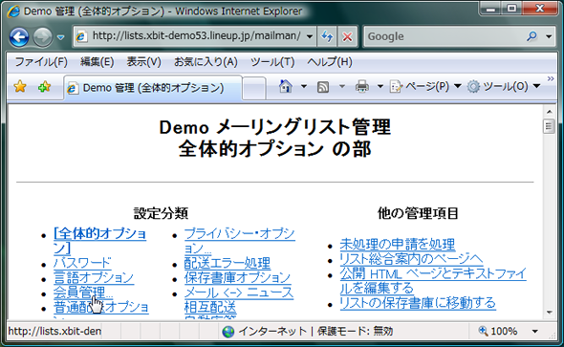Open a new blank tab
The image size is (564, 347).
click(x=254, y=88)
